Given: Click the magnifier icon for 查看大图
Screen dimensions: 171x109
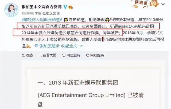Looking at the screenshot, I should point(40,55).
